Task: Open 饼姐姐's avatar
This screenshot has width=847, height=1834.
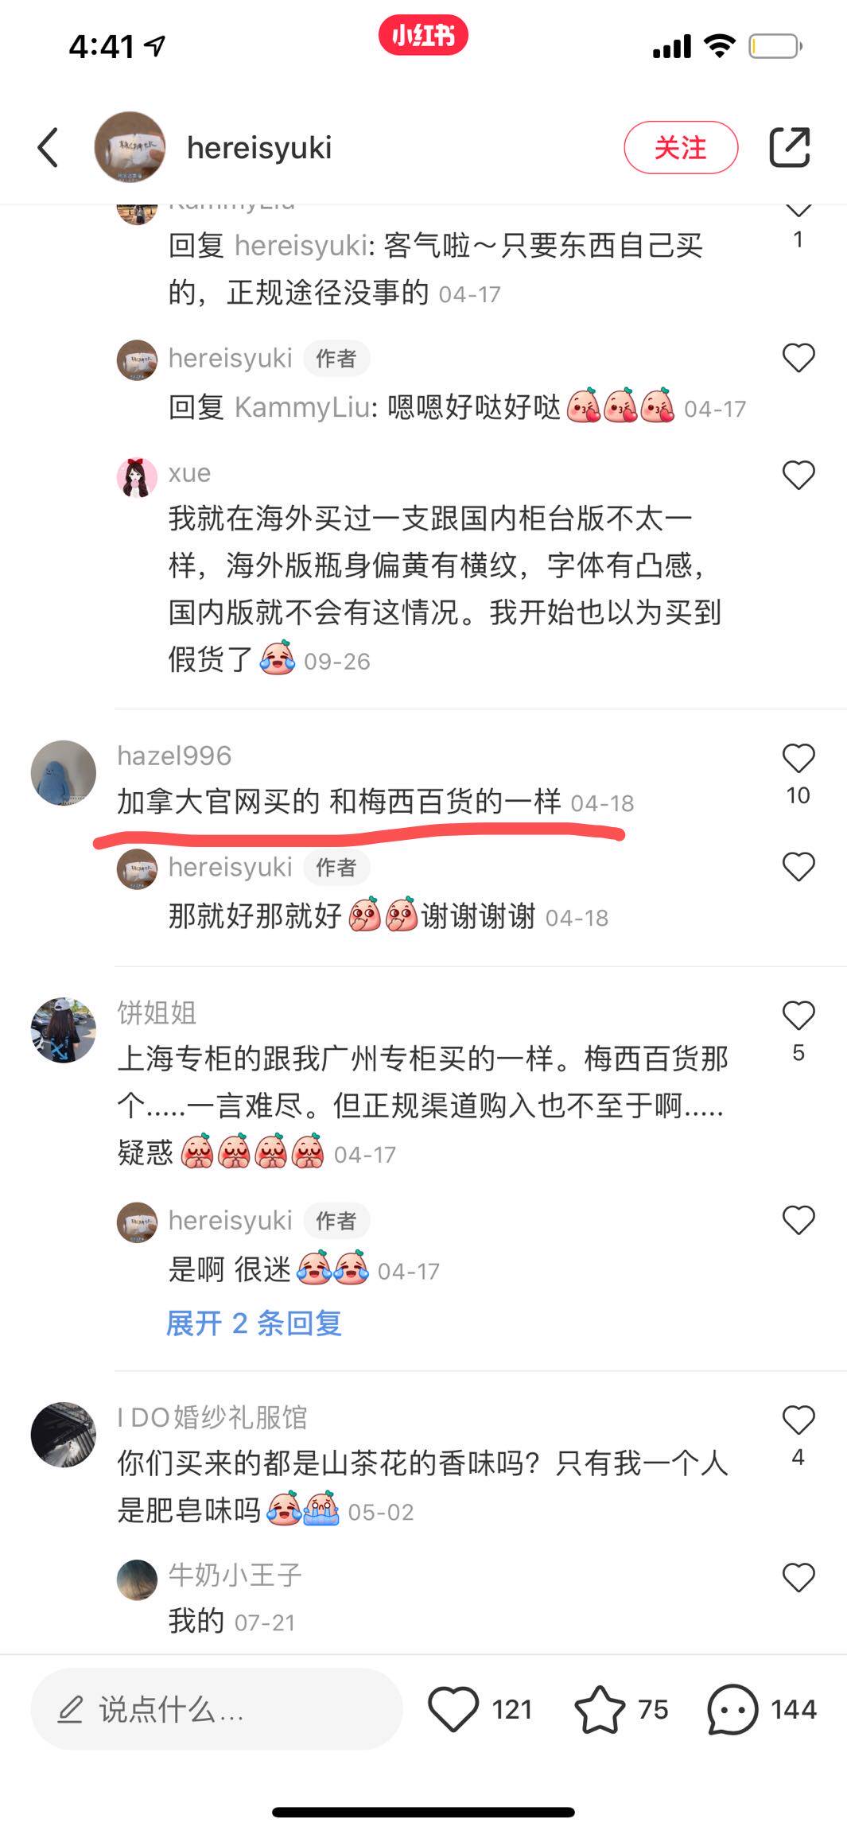Action: 63,1030
